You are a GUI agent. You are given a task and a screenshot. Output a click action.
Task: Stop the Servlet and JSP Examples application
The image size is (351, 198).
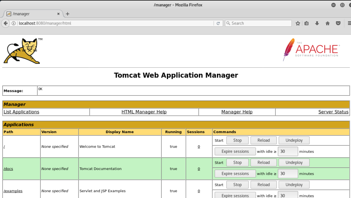tap(238, 185)
